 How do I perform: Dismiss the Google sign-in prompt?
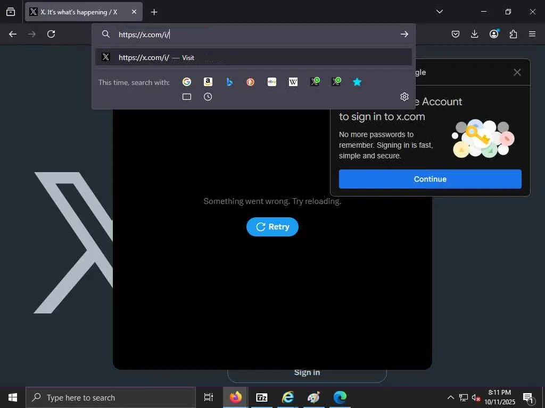[x=517, y=72]
